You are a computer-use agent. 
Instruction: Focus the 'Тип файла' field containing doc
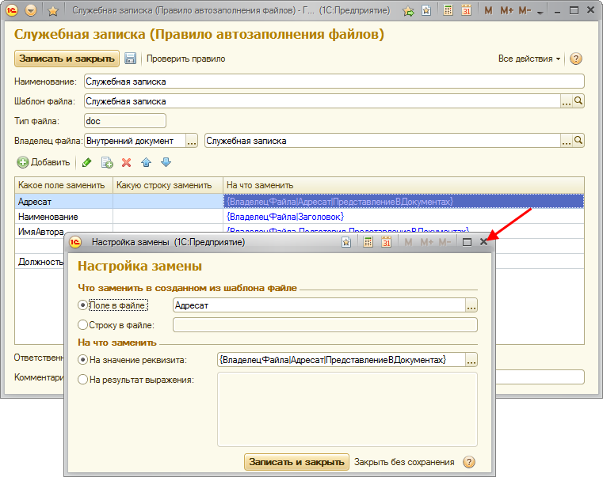point(125,121)
